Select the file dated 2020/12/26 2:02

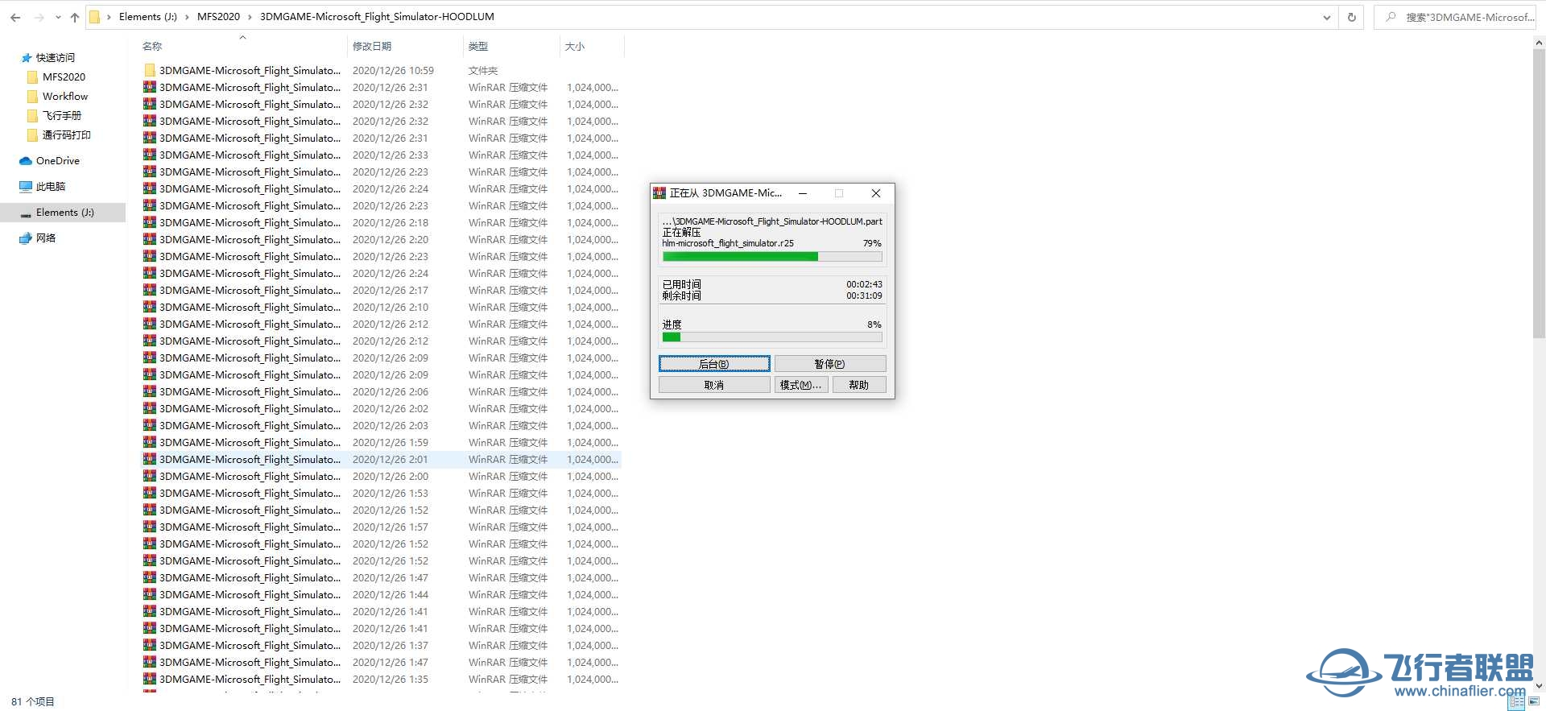382,408
